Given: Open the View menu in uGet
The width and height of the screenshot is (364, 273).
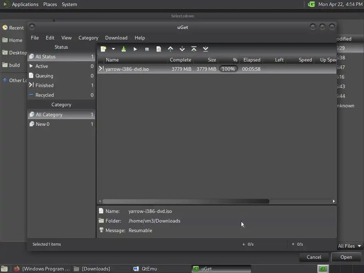Looking at the screenshot, I should pos(66,38).
